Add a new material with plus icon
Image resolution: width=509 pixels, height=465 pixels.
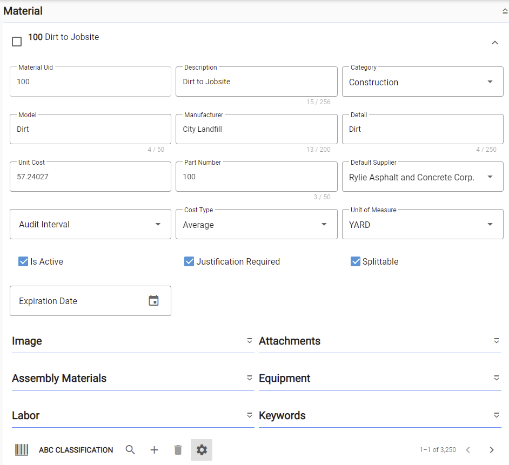[154, 450]
